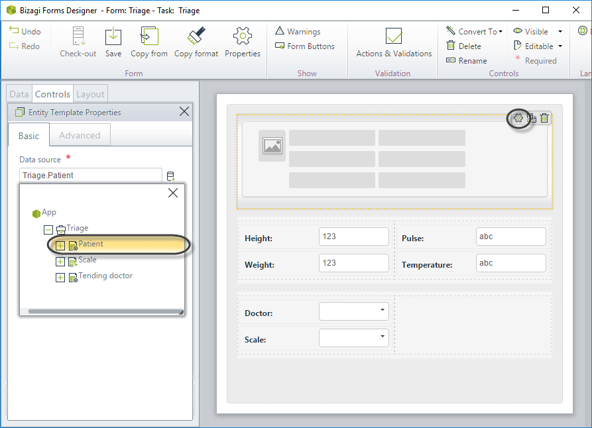Image resolution: width=592 pixels, height=428 pixels.
Task: Click the Temperature text field
Action: (511, 263)
